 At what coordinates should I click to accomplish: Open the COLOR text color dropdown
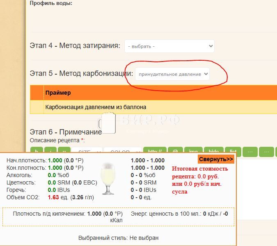pyautogui.click(x=122, y=151)
